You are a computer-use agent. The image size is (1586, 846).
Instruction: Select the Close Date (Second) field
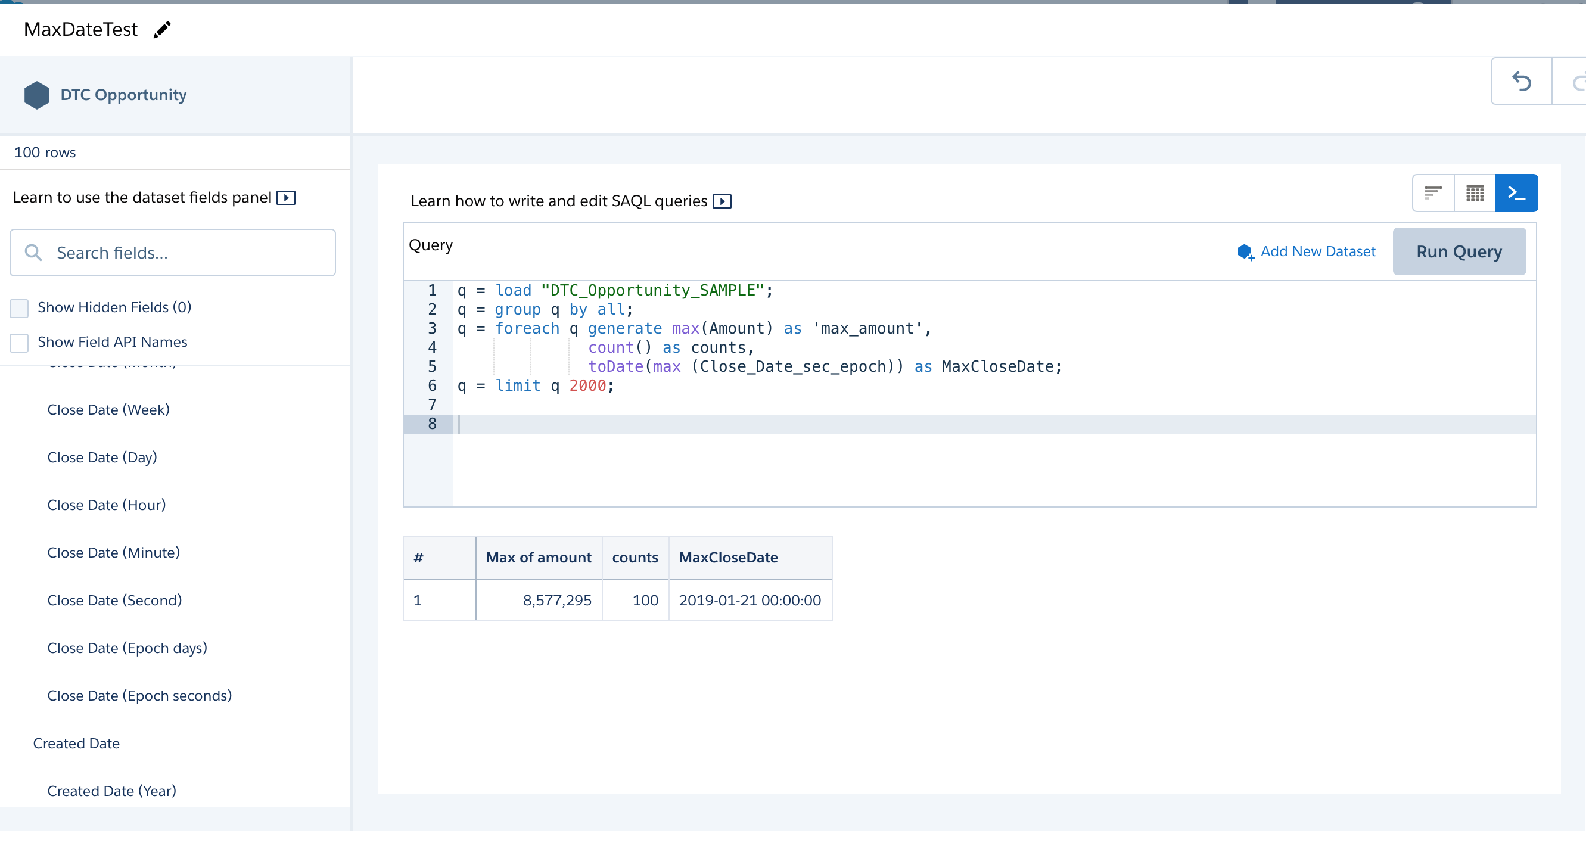(x=114, y=600)
